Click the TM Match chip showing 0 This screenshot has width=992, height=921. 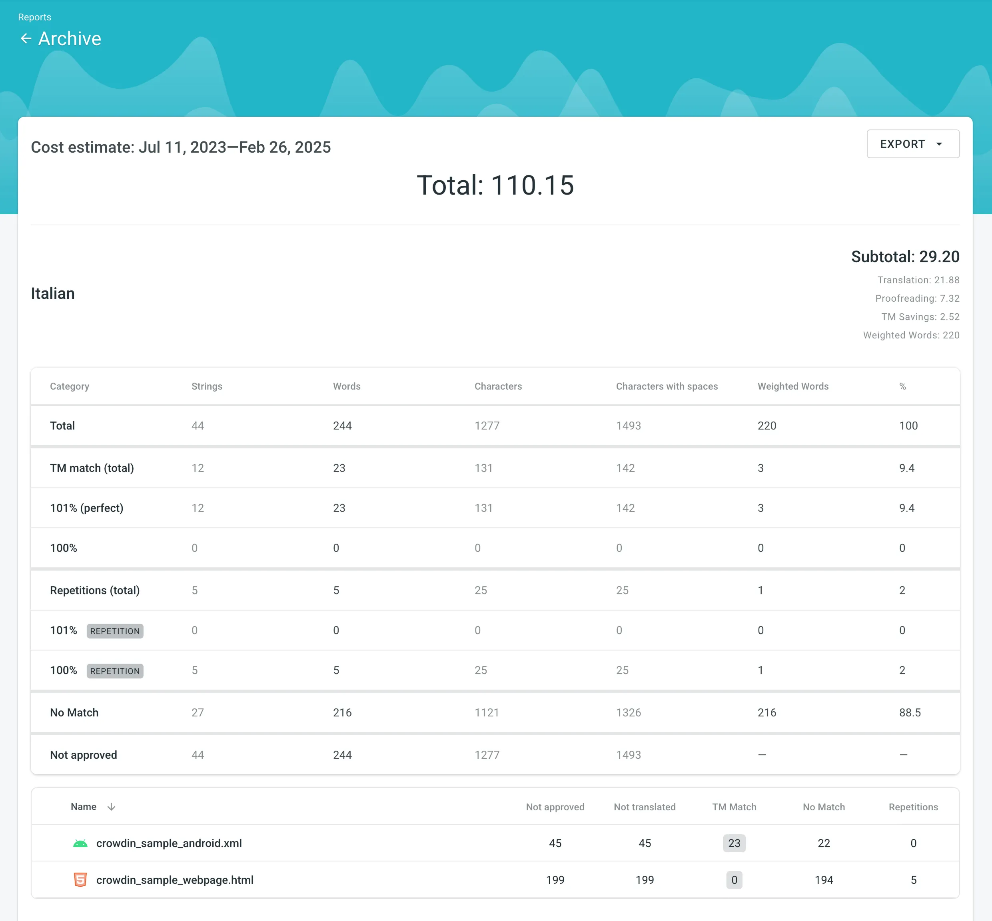click(734, 879)
